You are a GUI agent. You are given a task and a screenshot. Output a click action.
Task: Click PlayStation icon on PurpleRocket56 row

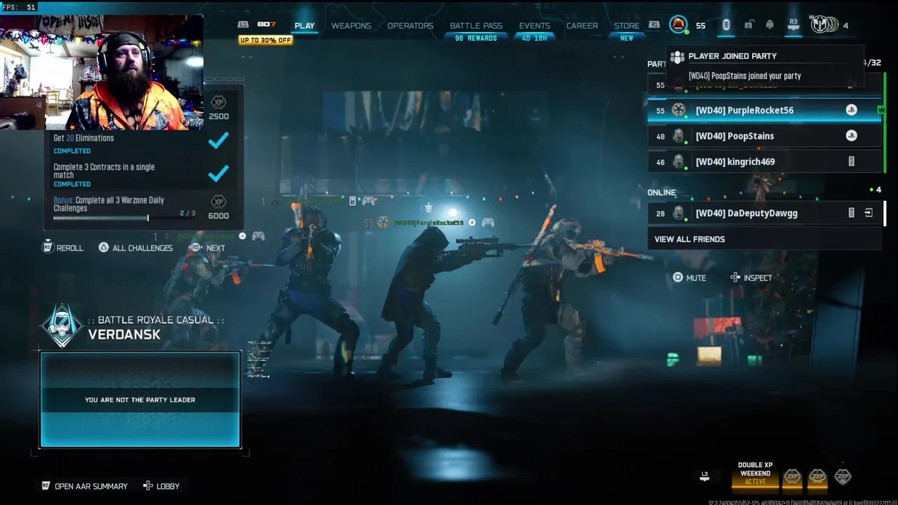pyautogui.click(x=851, y=110)
